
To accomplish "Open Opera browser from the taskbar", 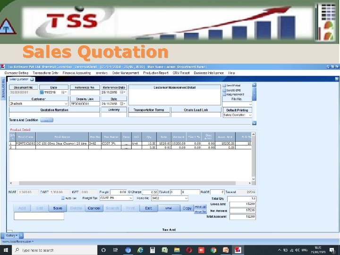I will click(x=189, y=250).
